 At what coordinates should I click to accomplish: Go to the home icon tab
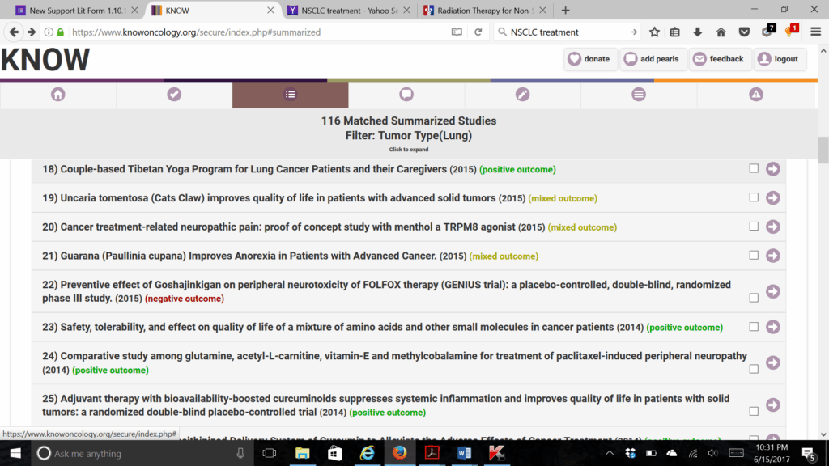click(x=57, y=95)
